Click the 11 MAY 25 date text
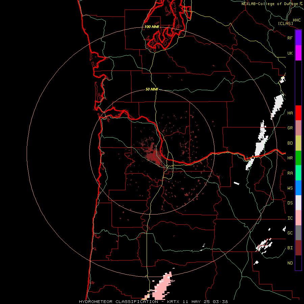 pyautogui.click(x=196, y=302)
